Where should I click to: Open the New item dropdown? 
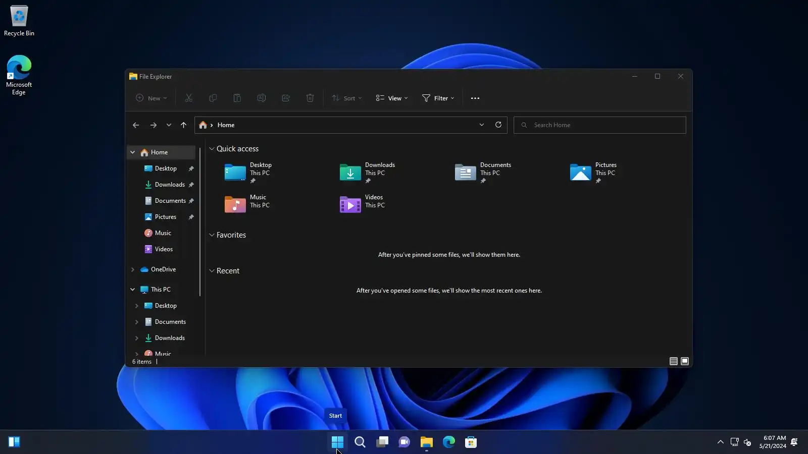pyautogui.click(x=151, y=98)
